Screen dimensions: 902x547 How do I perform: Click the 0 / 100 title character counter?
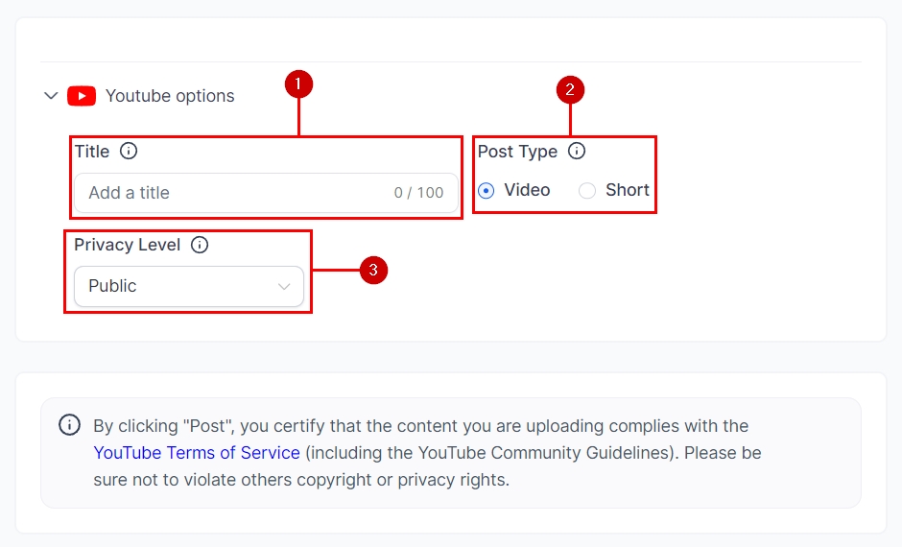[419, 193]
